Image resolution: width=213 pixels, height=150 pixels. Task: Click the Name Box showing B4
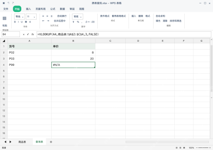(x=11, y=34)
